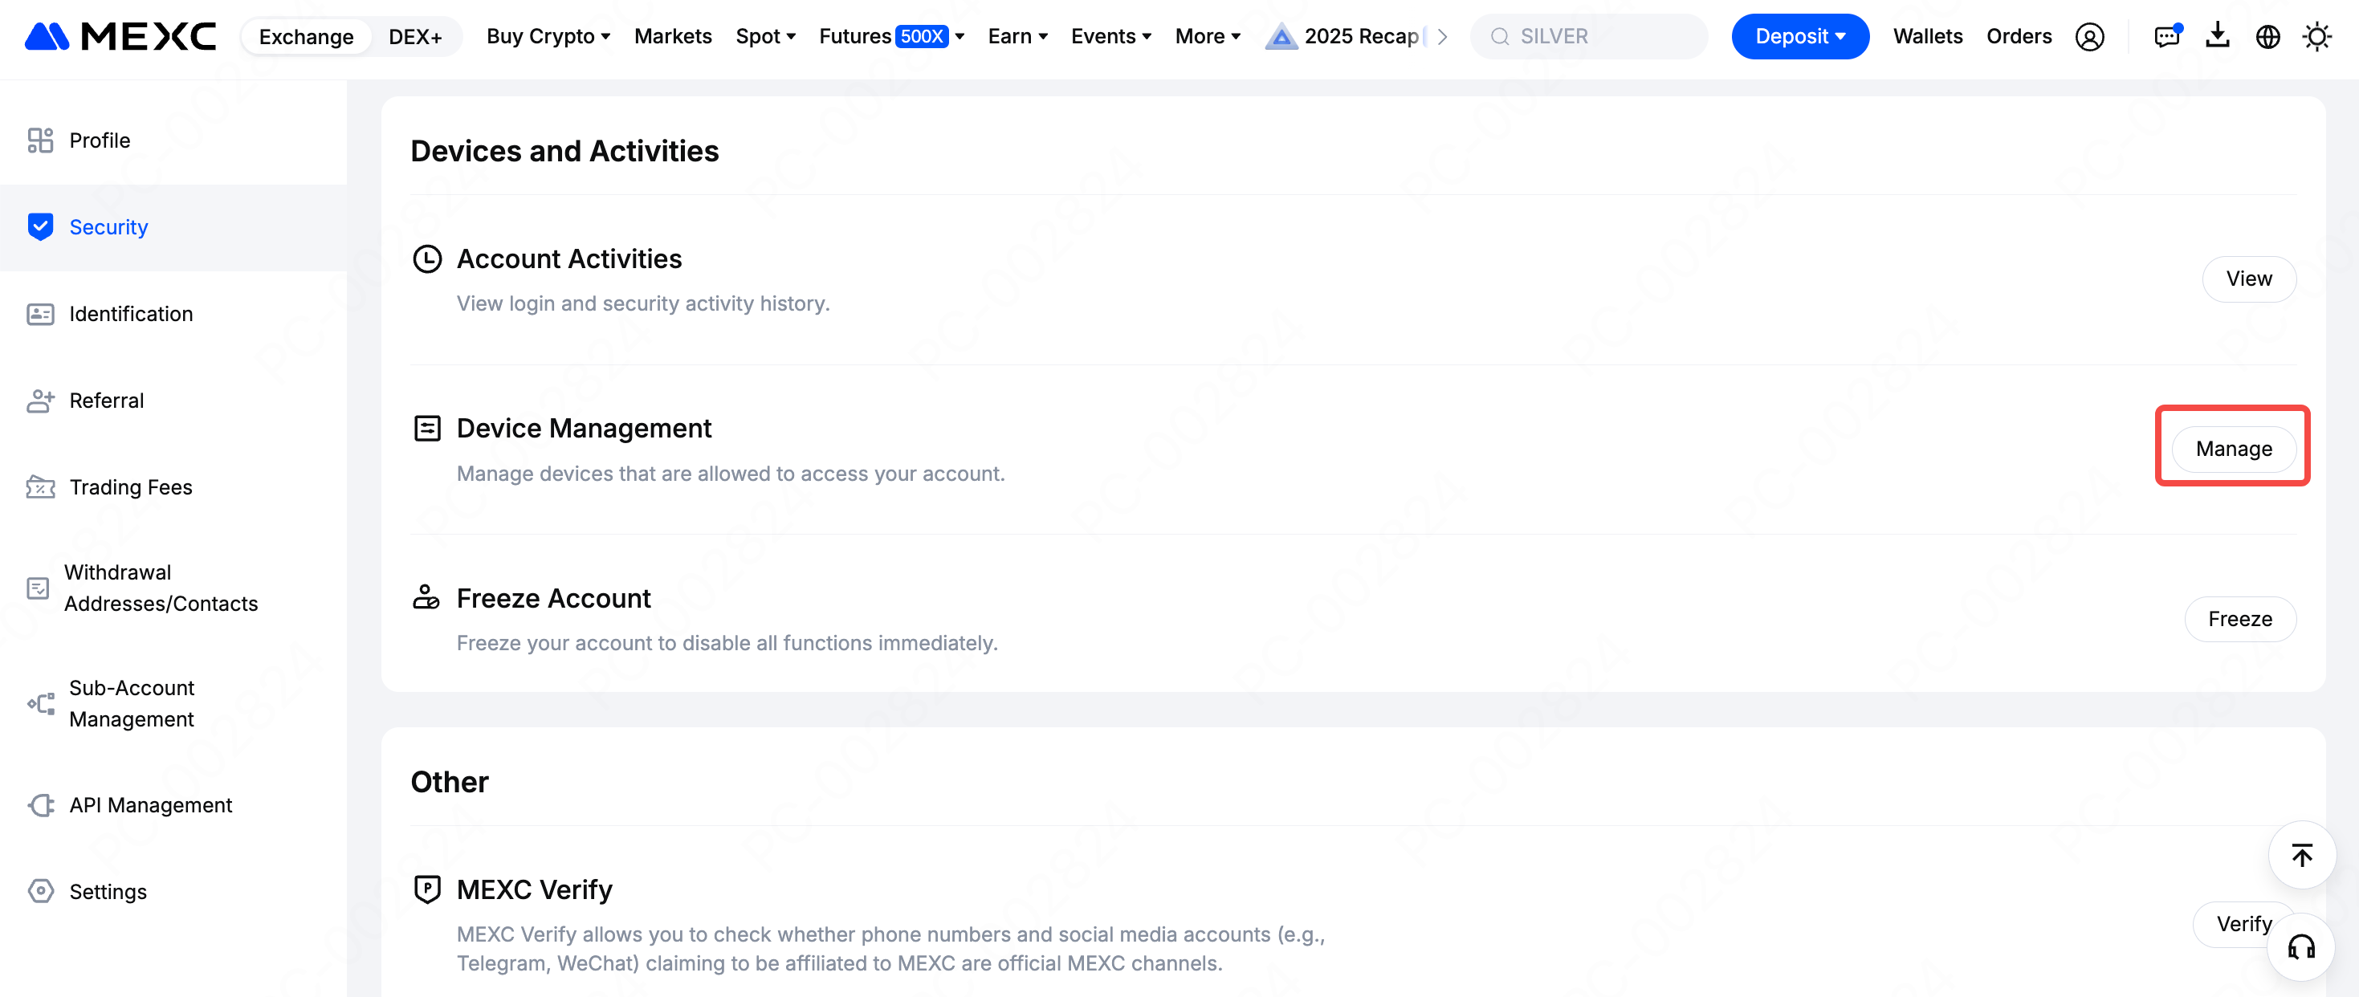Image resolution: width=2359 pixels, height=997 pixels.
Task: Click Freeze to freeze the account
Action: pos(2240,619)
